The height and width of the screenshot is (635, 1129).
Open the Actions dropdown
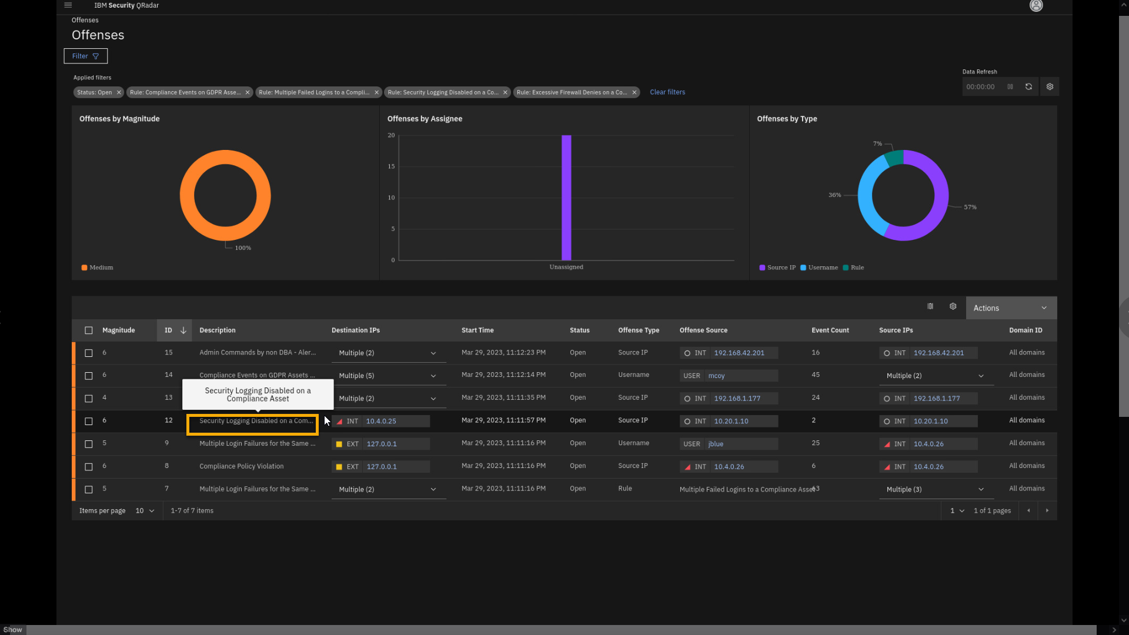point(1010,308)
